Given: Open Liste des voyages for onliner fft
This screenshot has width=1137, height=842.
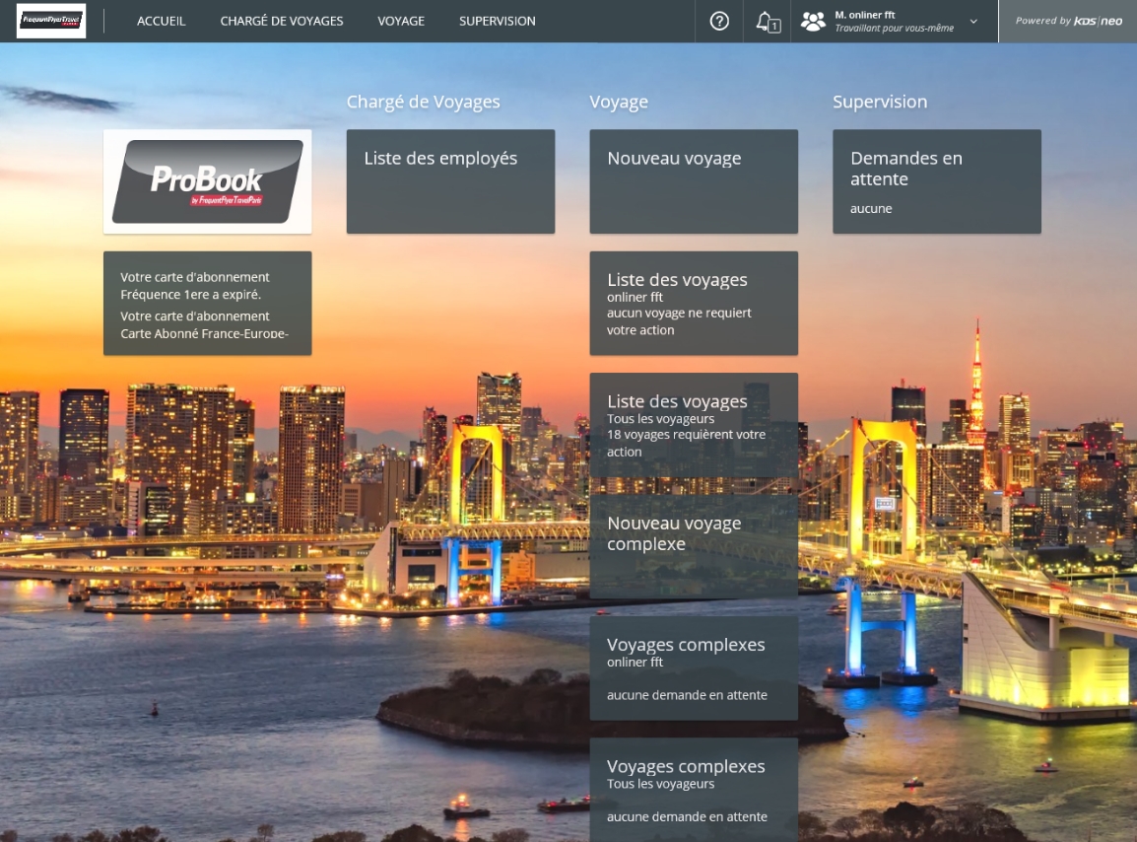Looking at the screenshot, I should pos(694,303).
